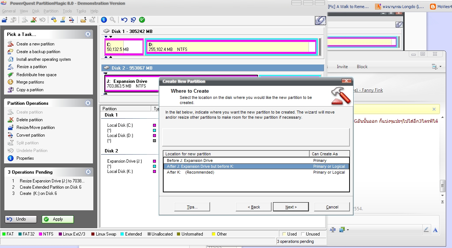Click the green checkmark Apply toolbar icon
This screenshot has width=452, height=248.
point(142,20)
